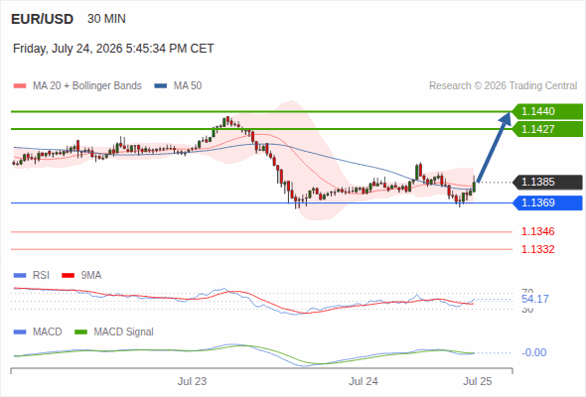Click the 1.1385 current price tag
The image size is (586, 397).
coord(547,182)
